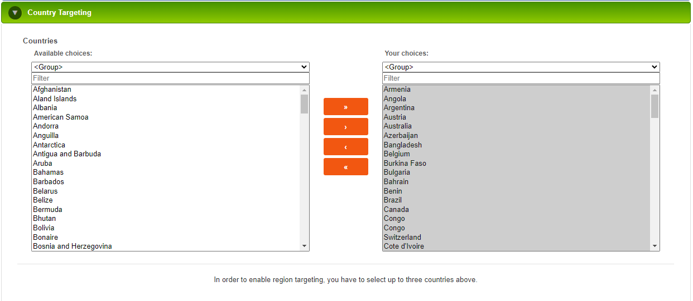
Task: Focus the Your choices Filter field
Action: pyautogui.click(x=521, y=78)
